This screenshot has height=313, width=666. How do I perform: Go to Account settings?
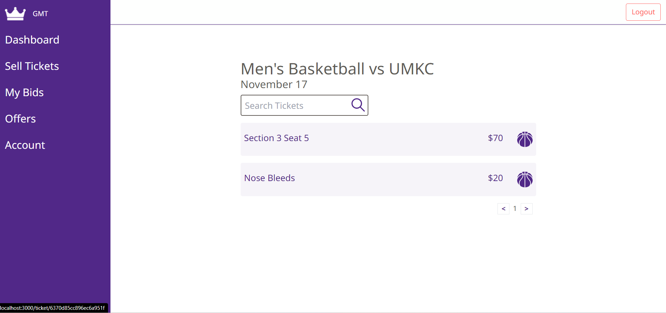coord(25,145)
